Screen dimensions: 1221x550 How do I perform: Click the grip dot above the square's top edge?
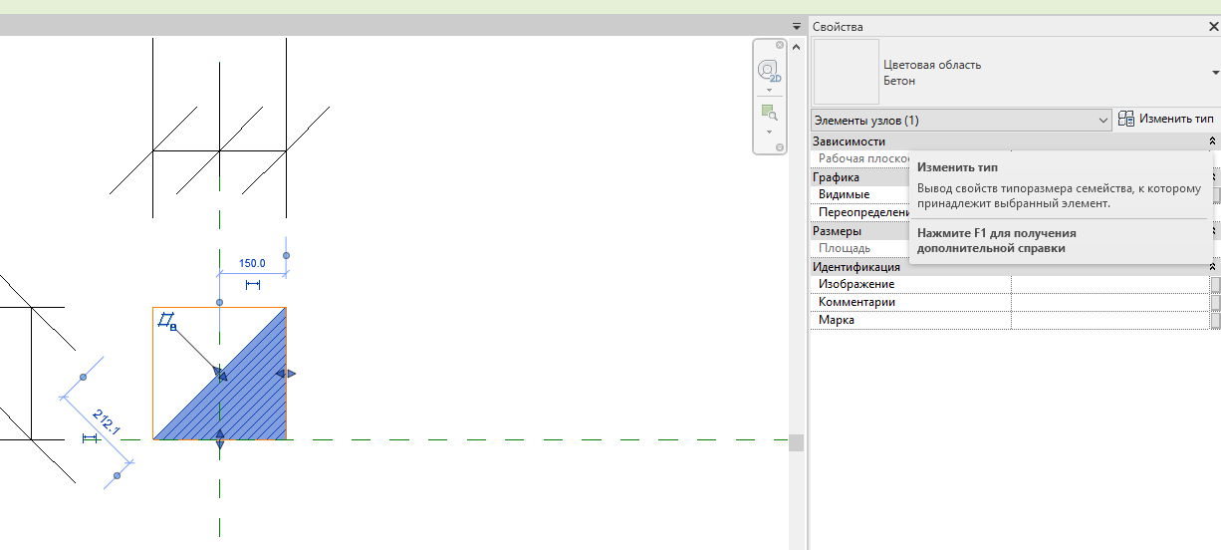tap(220, 301)
